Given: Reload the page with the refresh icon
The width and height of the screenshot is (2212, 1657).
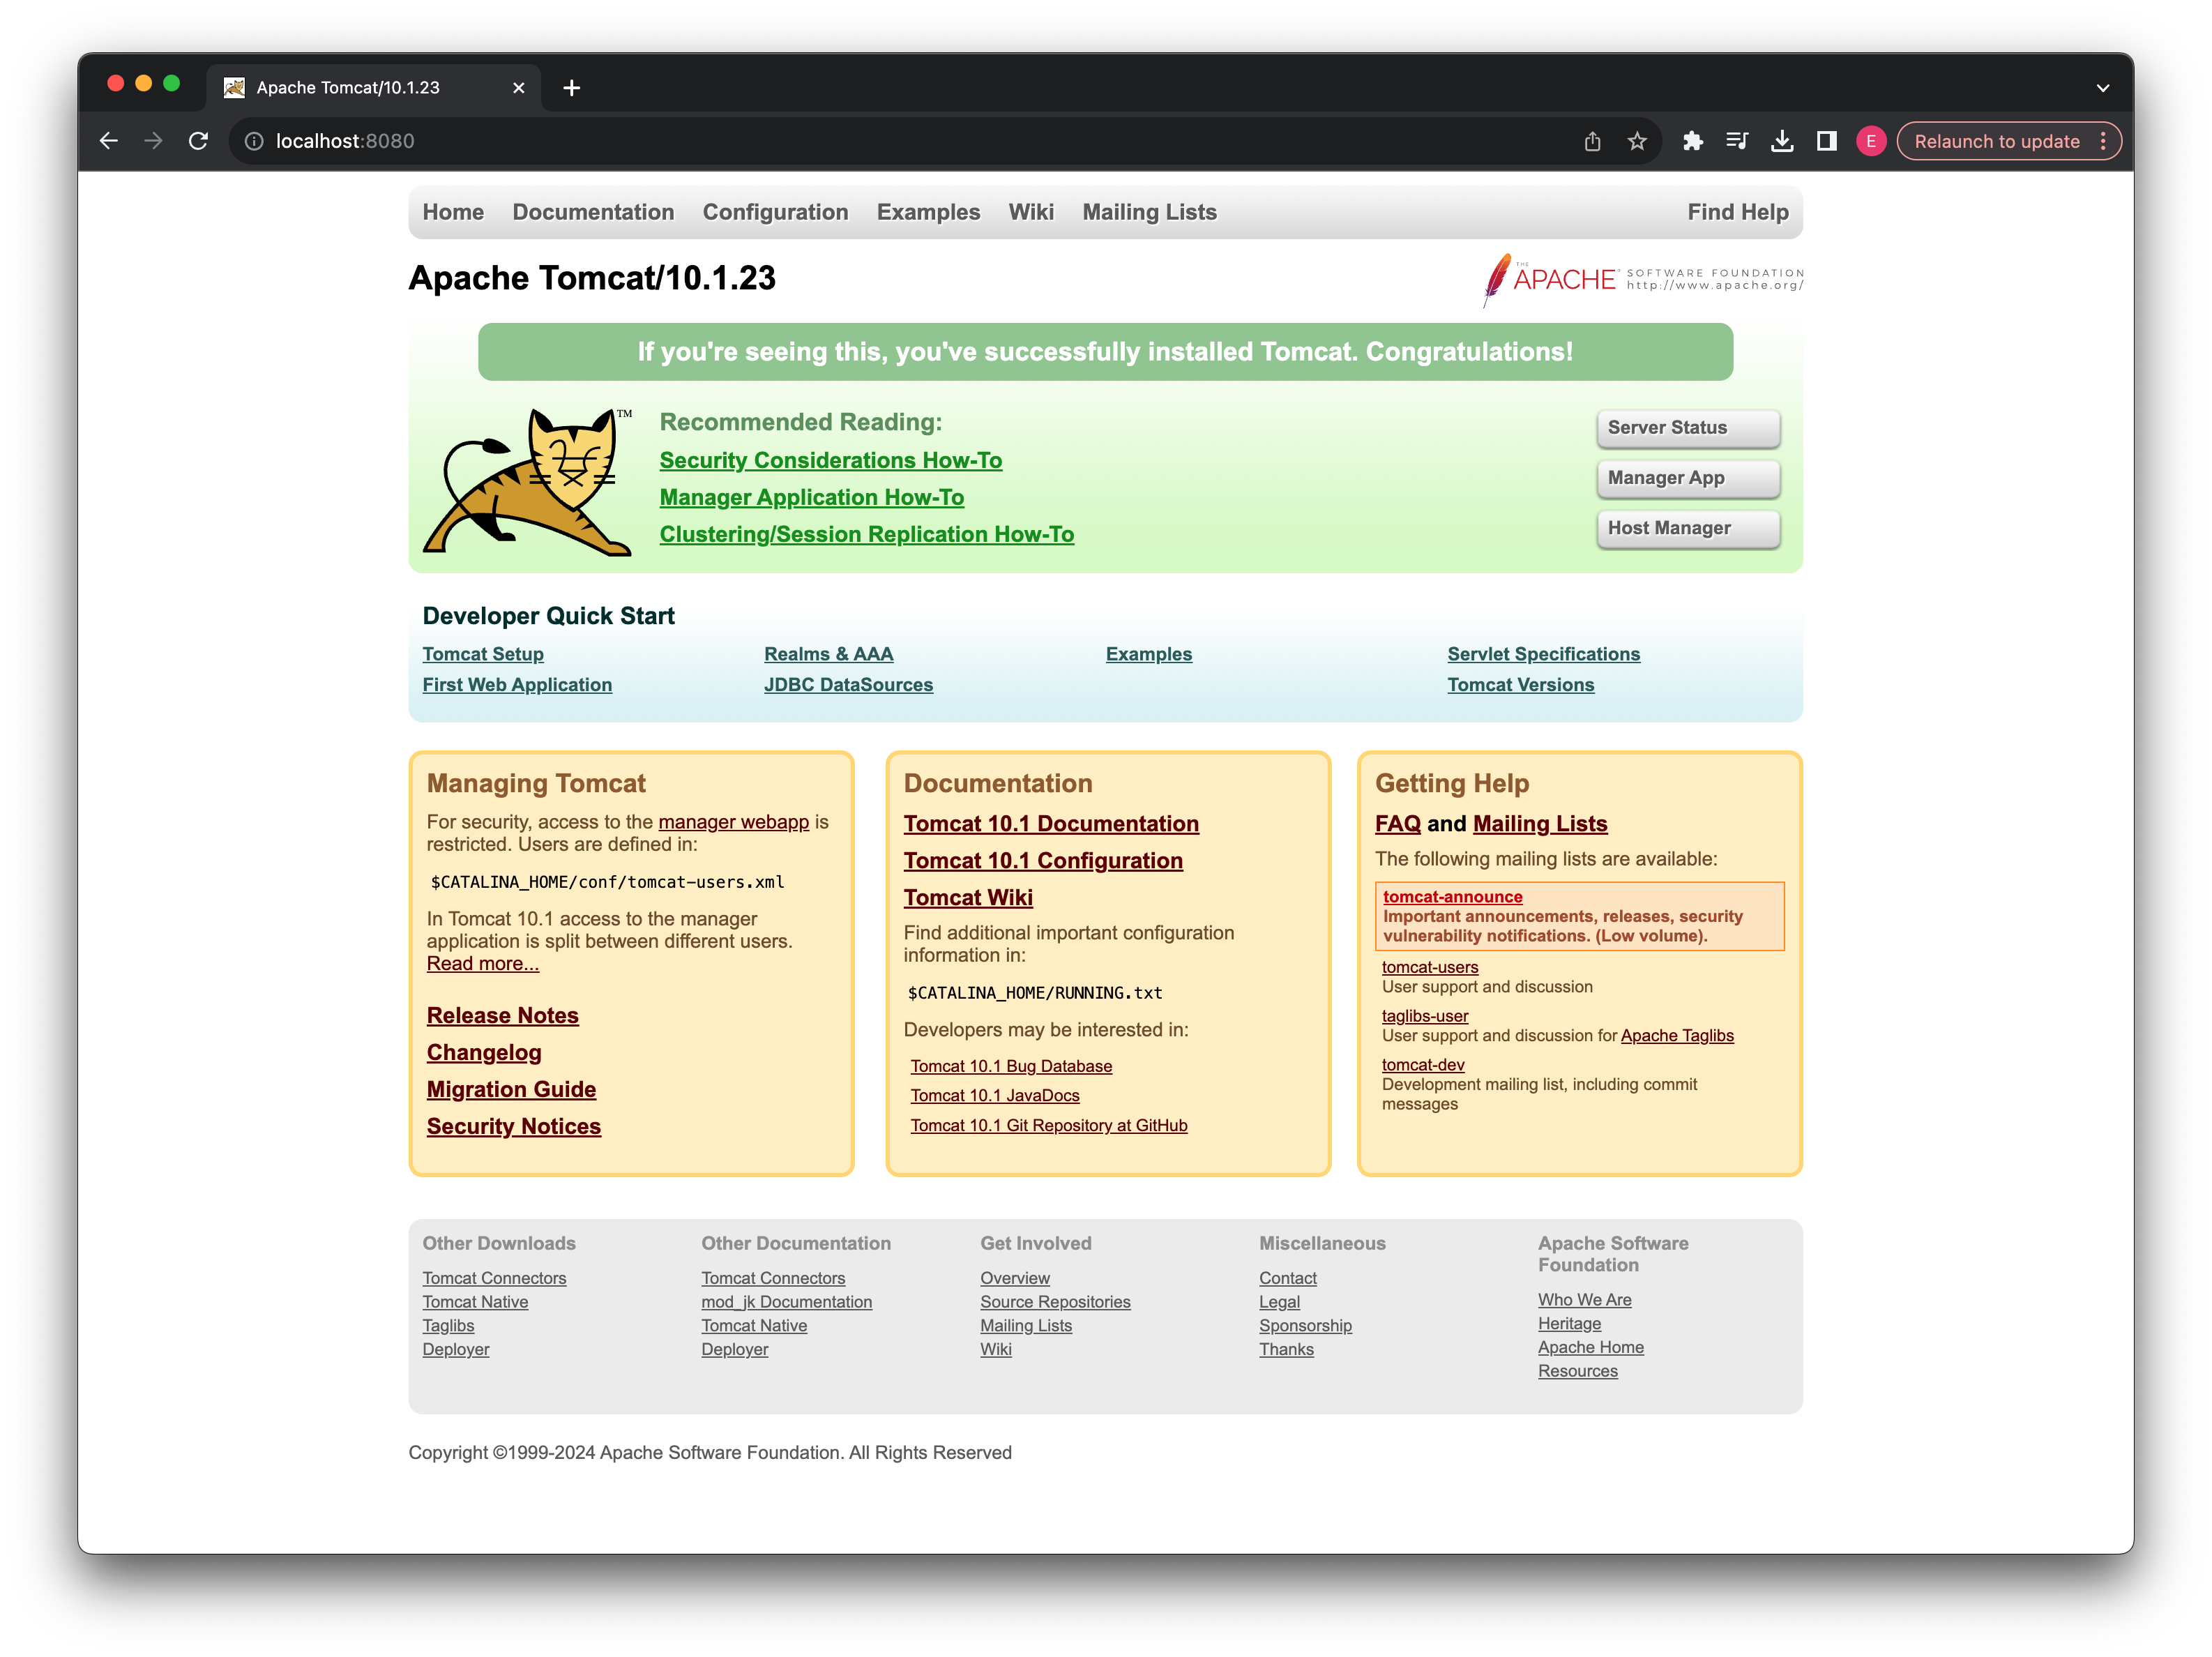Looking at the screenshot, I should click(x=198, y=141).
